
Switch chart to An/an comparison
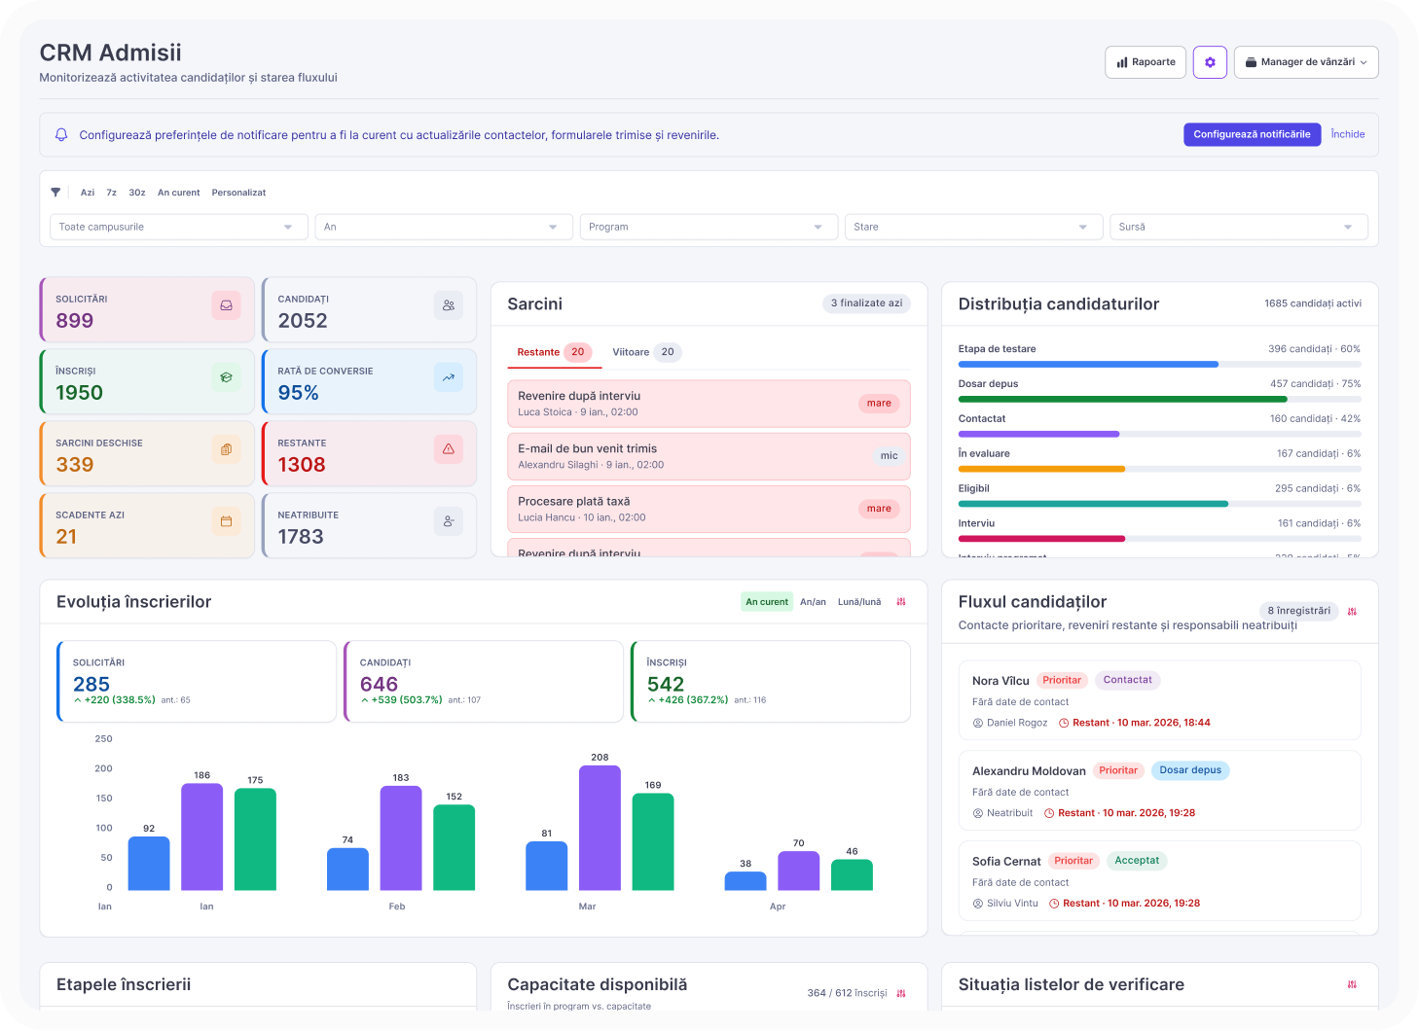[813, 602]
